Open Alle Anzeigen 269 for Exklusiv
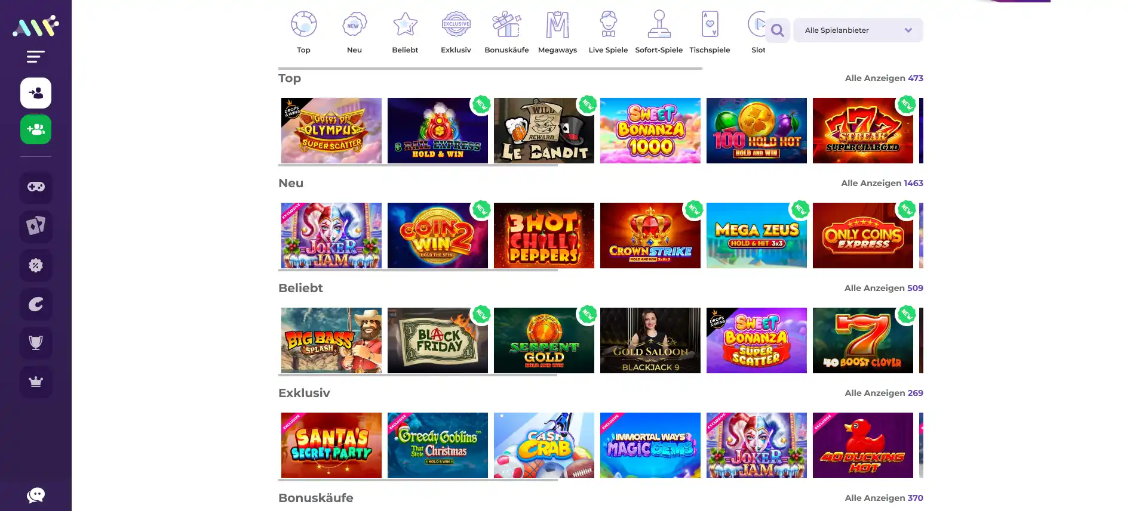 pos(884,393)
